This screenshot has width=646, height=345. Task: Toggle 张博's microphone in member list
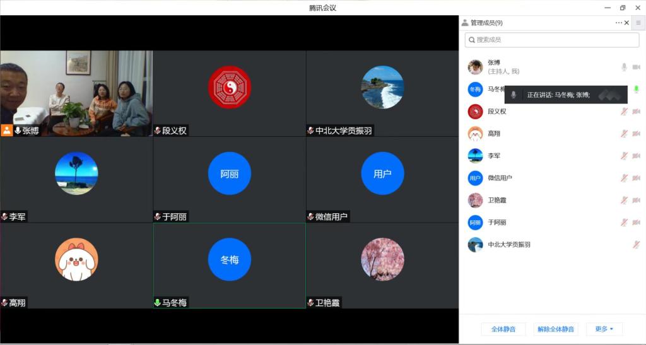click(x=624, y=67)
